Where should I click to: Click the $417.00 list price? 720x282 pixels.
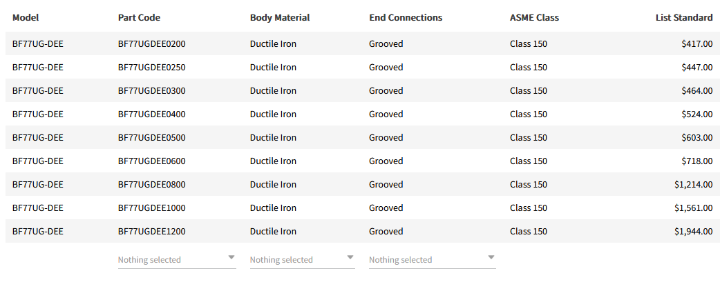[x=697, y=44]
